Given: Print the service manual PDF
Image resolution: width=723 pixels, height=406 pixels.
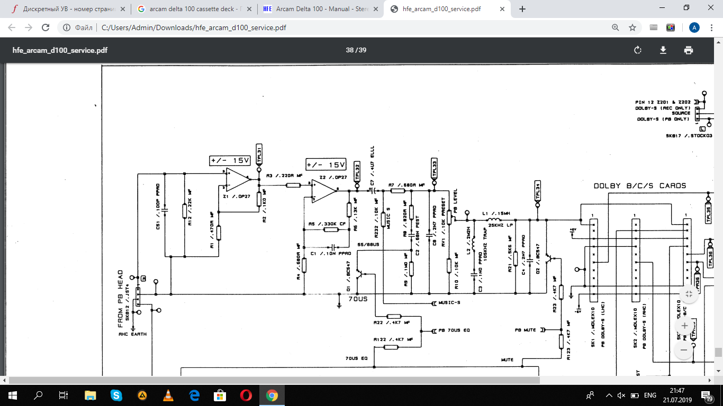Looking at the screenshot, I should [688, 50].
